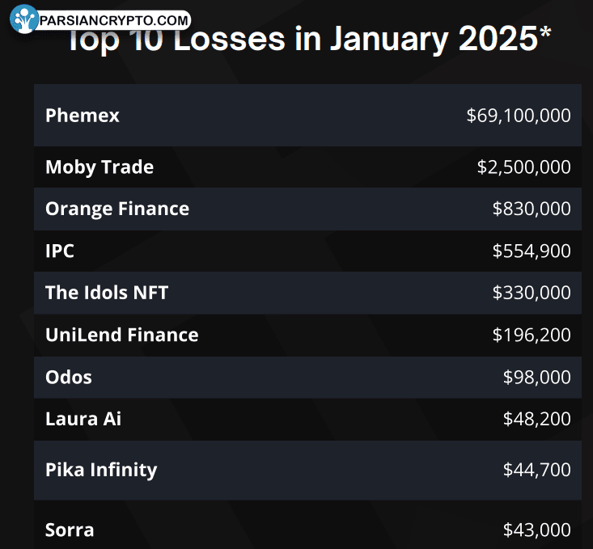This screenshot has height=549, width=593.
Task: Select the Phemex row name
Action: point(83,116)
